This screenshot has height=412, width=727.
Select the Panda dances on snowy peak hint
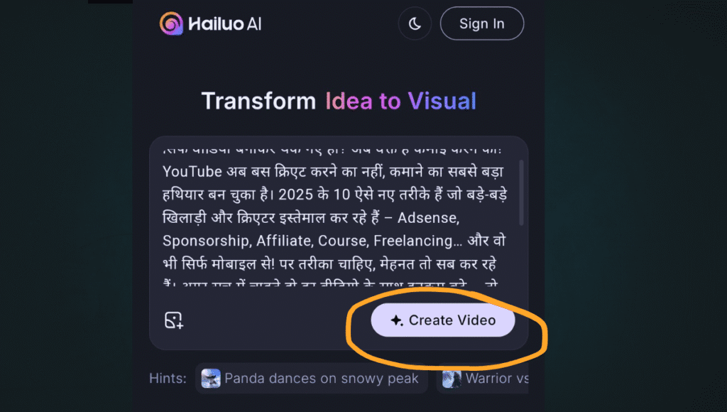(312, 379)
